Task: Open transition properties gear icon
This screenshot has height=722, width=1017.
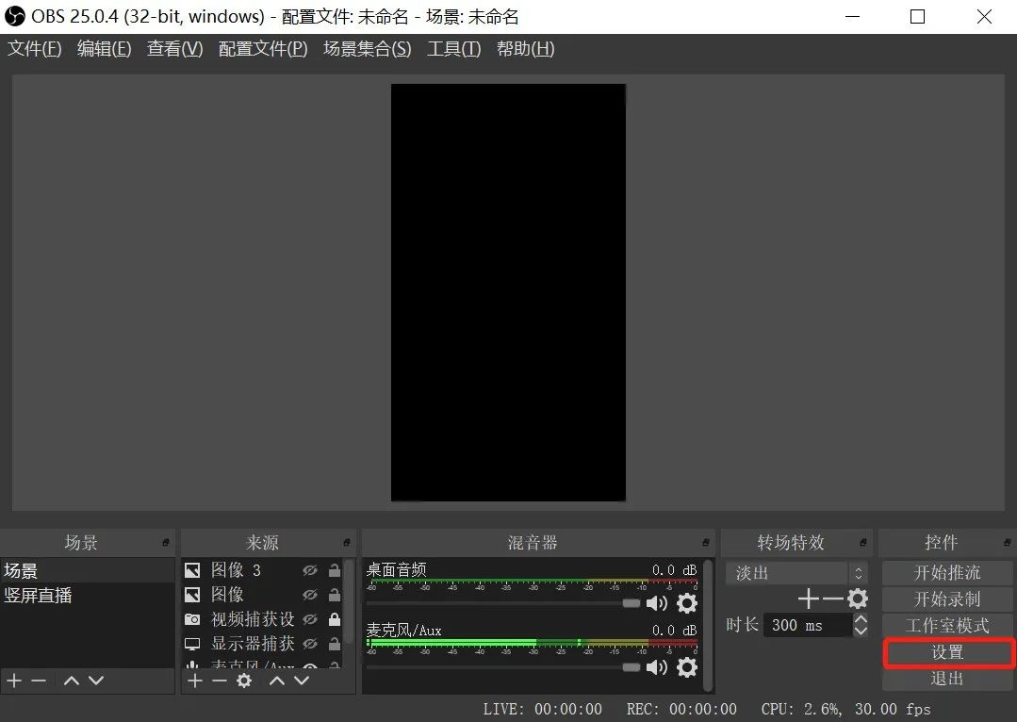Action: (858, 599)
